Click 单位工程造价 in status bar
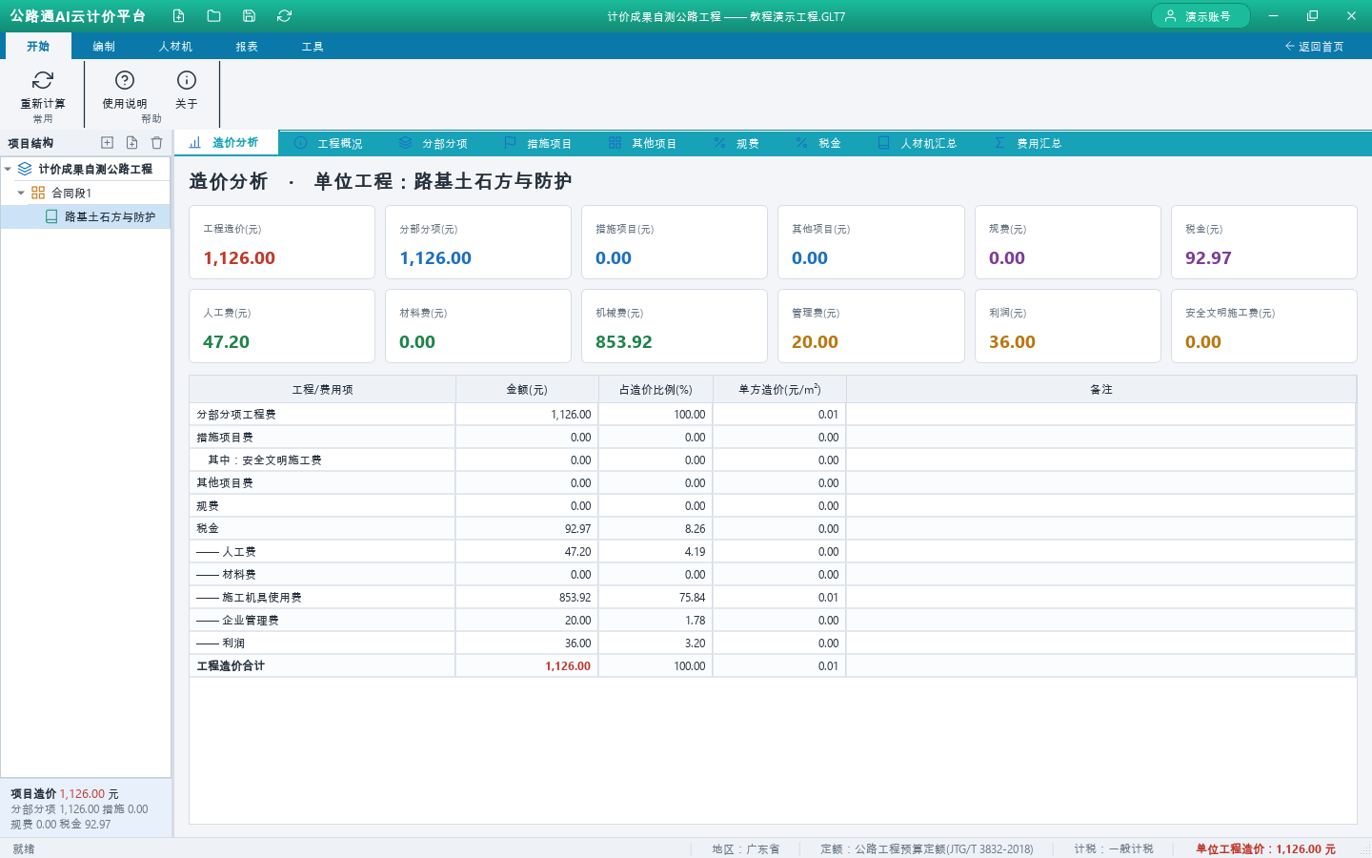Screen dimensions: 1372x858 pyautogui.click(x=1265, y=848)
